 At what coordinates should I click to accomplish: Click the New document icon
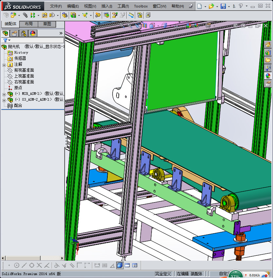pyautogui.click(x=200, y=6)
